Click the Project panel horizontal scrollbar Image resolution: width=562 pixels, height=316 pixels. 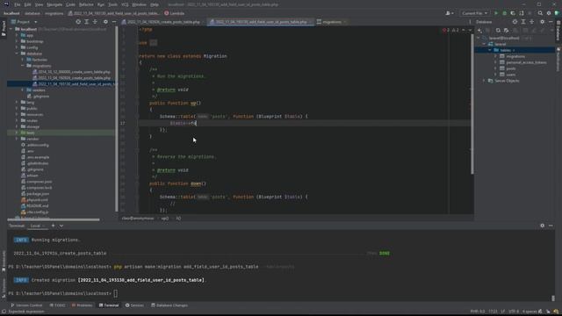54,219
